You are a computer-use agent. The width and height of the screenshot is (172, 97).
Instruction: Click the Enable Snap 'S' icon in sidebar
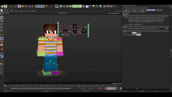[2, 38]
